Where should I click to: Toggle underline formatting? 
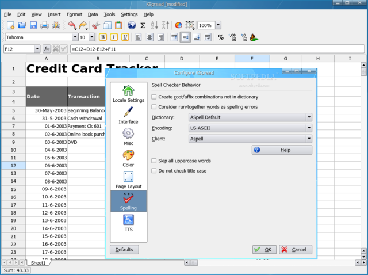click(x=125, y=37)
